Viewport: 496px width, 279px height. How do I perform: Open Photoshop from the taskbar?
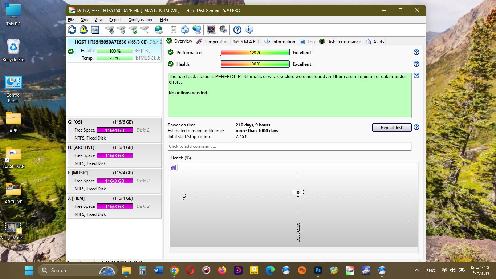[x=318, y=270]
